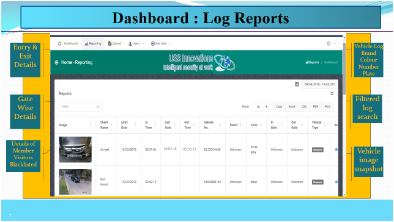Image resolution: width=394 pixels, height=222 pixels.
Task: Open the Show entries count dropdown
Action: [261, 107]
